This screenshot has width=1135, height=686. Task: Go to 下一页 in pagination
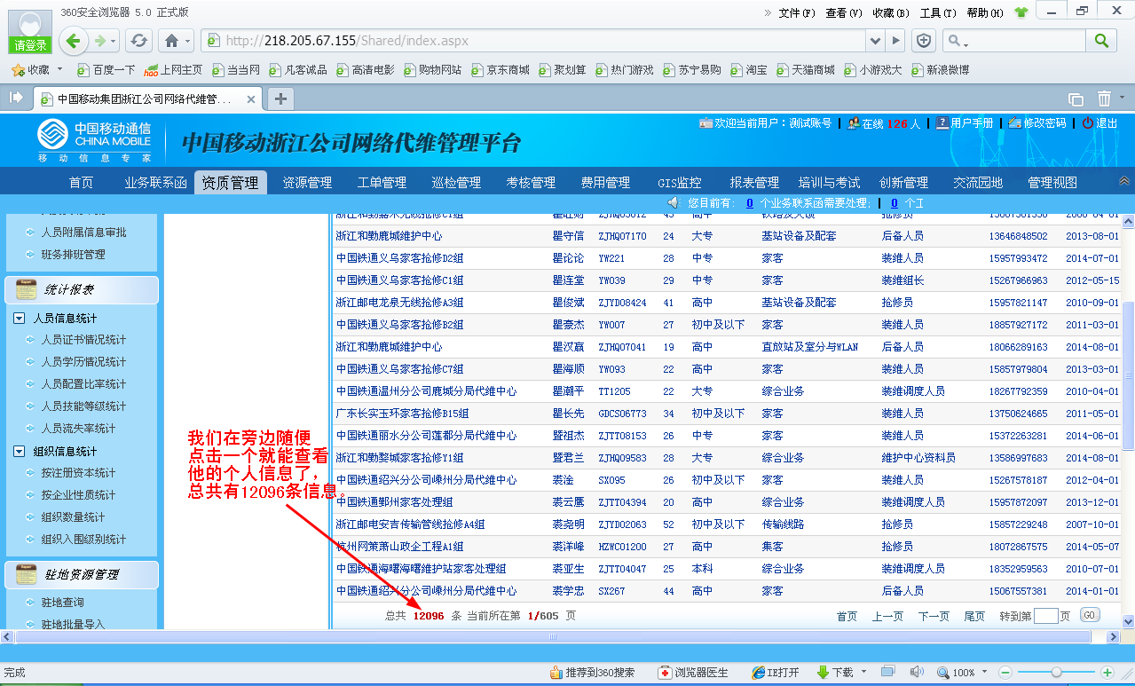(934, 616)
